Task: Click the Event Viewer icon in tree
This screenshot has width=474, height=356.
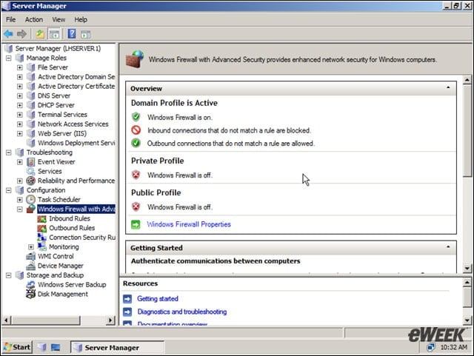Action: tap(30, 162)
